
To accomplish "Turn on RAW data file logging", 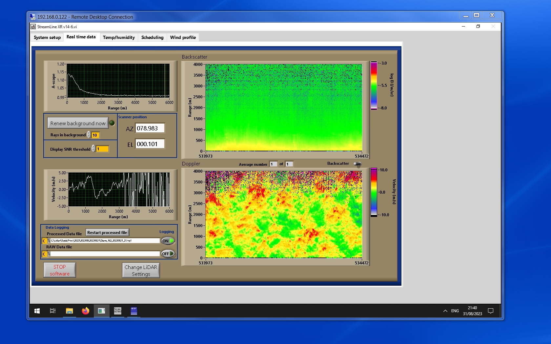I will point(168,254).
